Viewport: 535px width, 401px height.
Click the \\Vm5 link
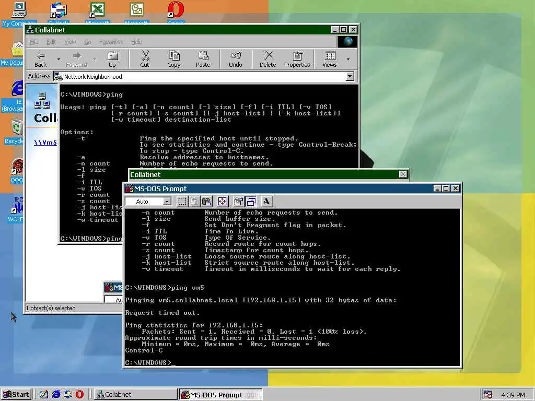pyautogui.click(x=45, y=143)
